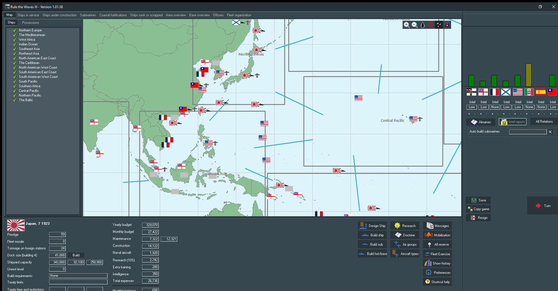Viewport: 558px width, 291px height.
Task: Start a Fleet Exercise
Action: pos(437,254)
